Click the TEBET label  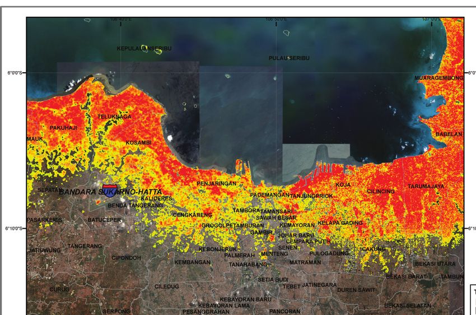(x=291, y=286)
